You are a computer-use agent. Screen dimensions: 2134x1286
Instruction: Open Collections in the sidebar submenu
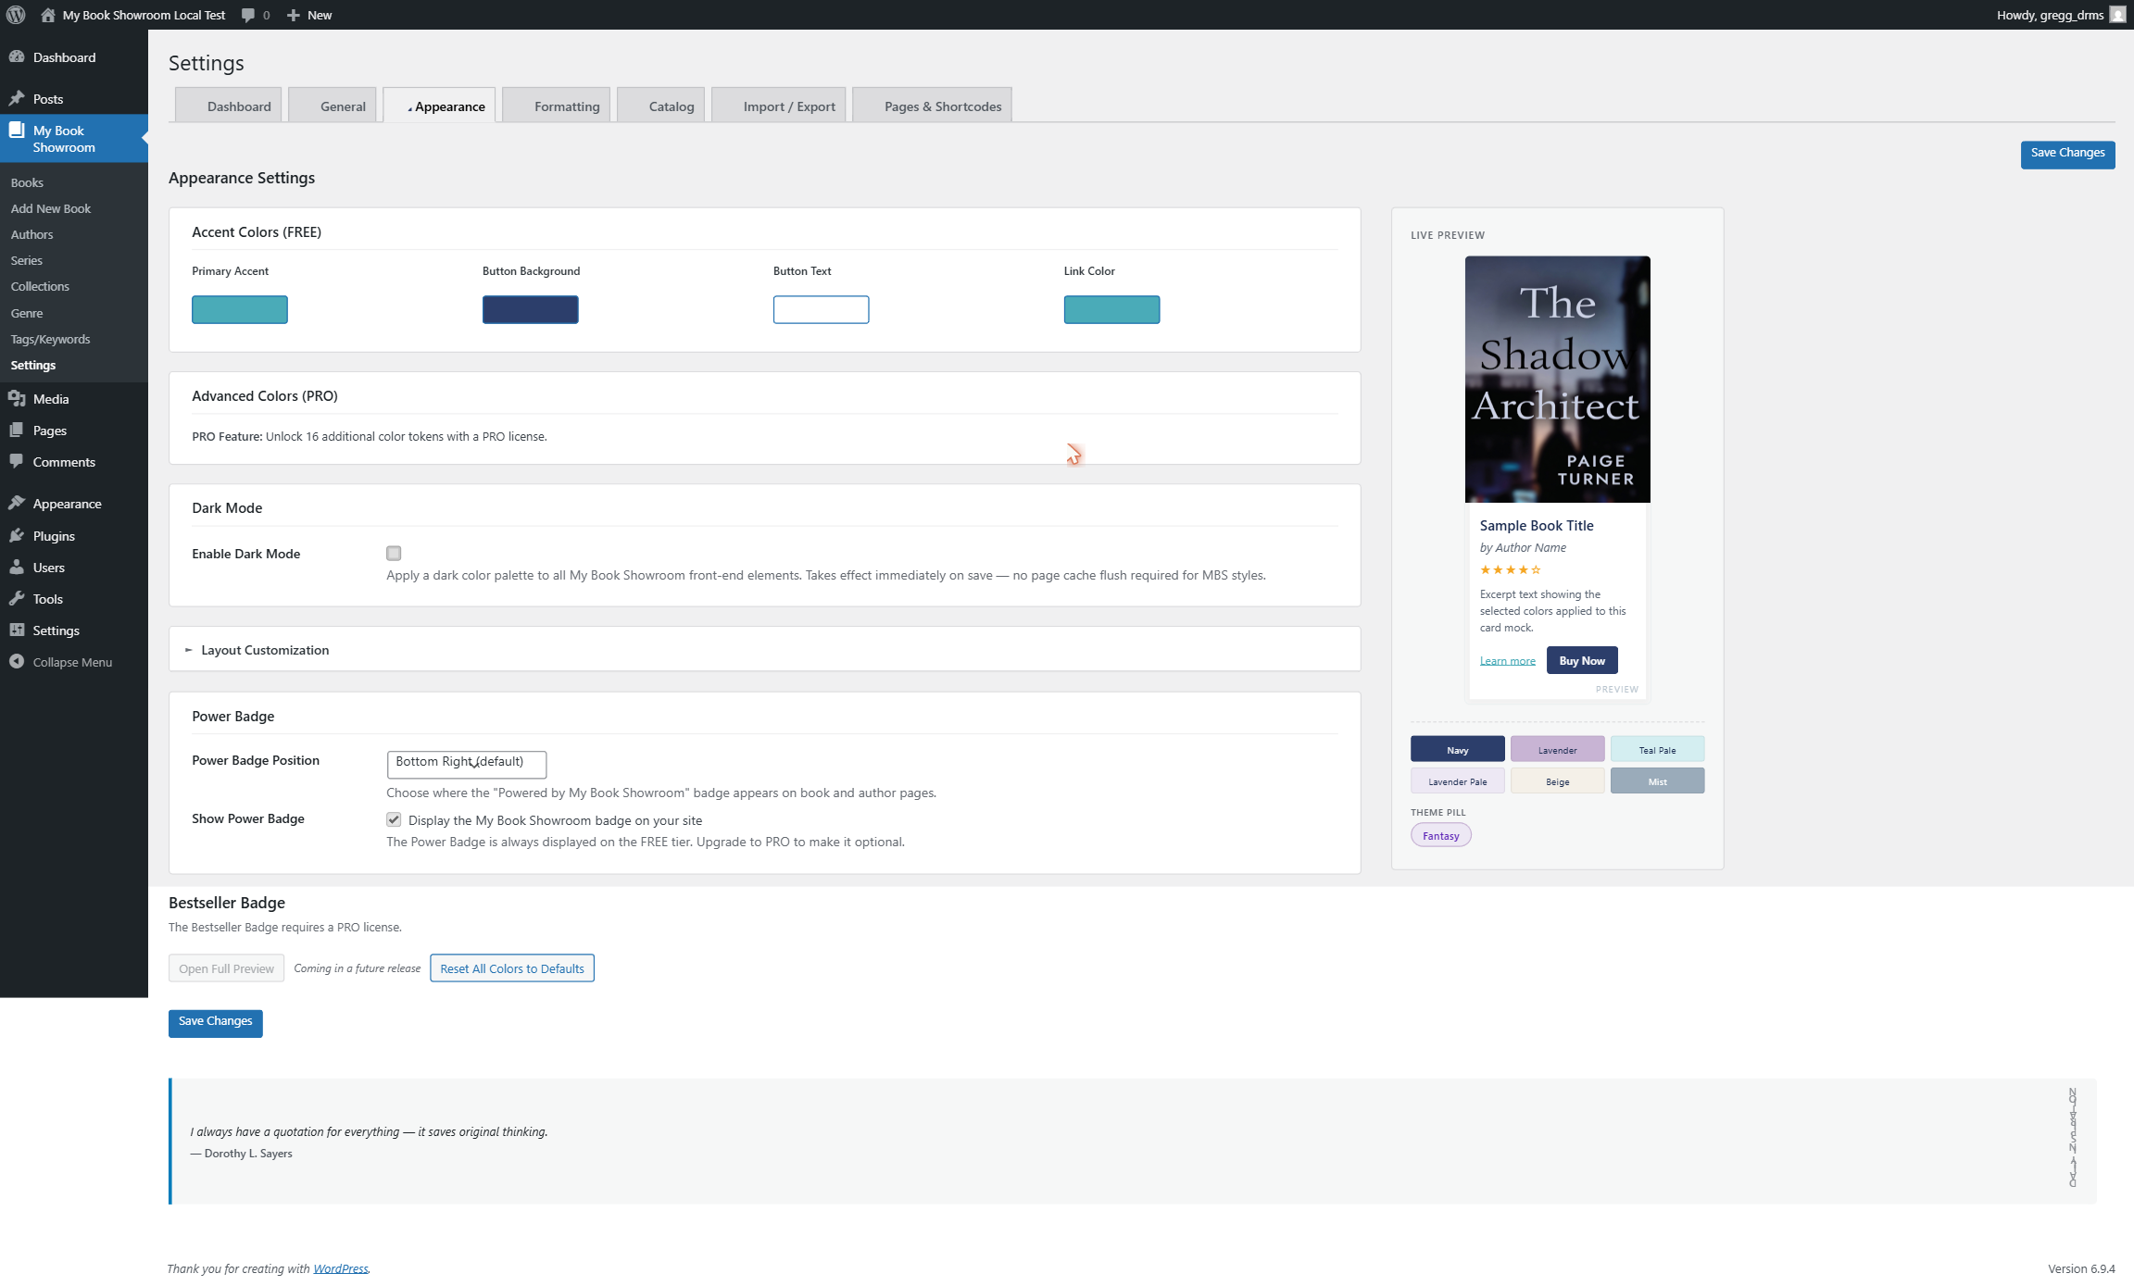pyautogui.click(x=40, y=286)
